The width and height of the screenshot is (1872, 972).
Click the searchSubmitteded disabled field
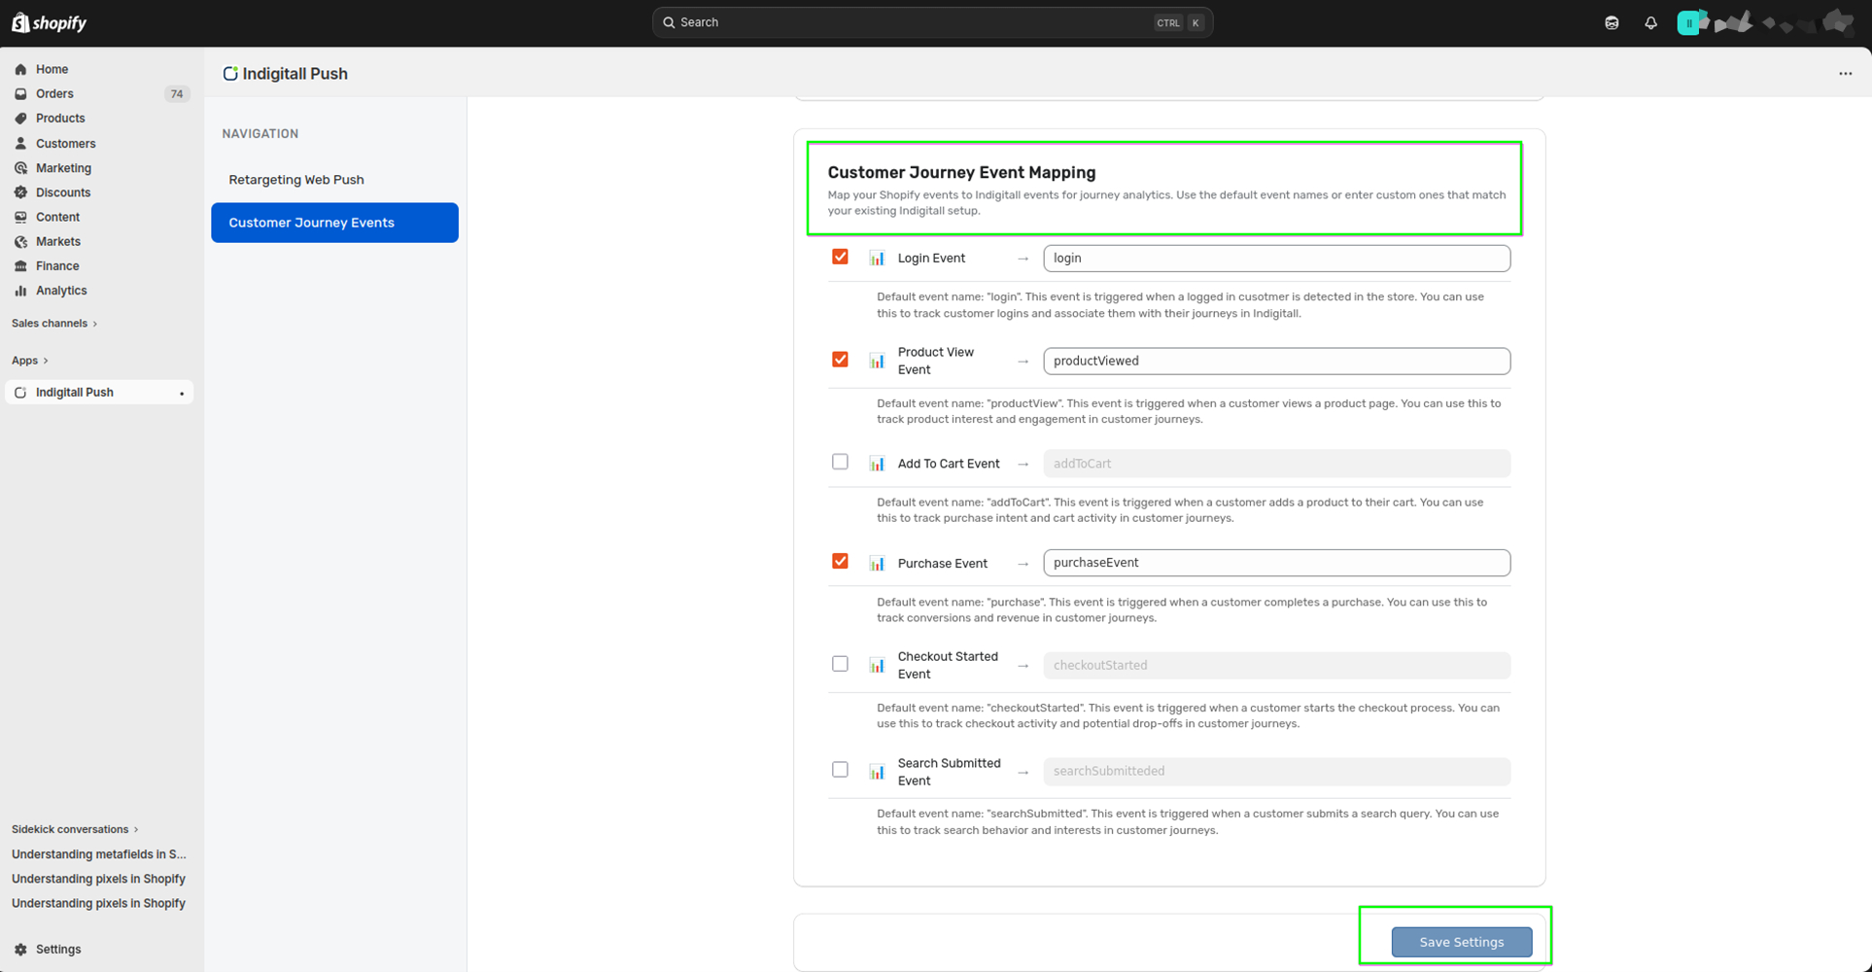coord(1276,772)
